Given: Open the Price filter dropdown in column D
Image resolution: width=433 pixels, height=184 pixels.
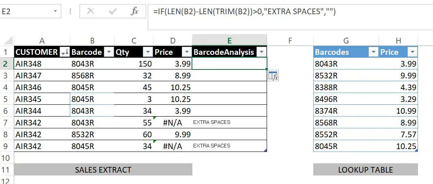Looking at the screenshot, I should 187,52.
